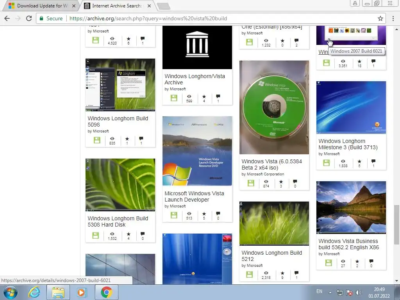Click the page vertical scrollbar thumb
400x300 pixels.
coord(396,225)
